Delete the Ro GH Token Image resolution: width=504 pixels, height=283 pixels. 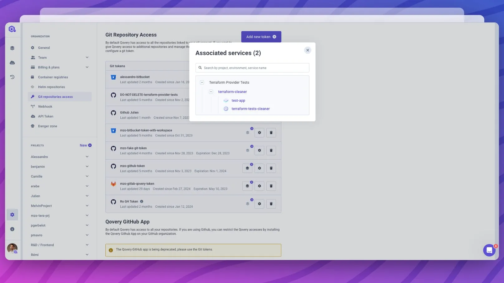click(271, 204)
